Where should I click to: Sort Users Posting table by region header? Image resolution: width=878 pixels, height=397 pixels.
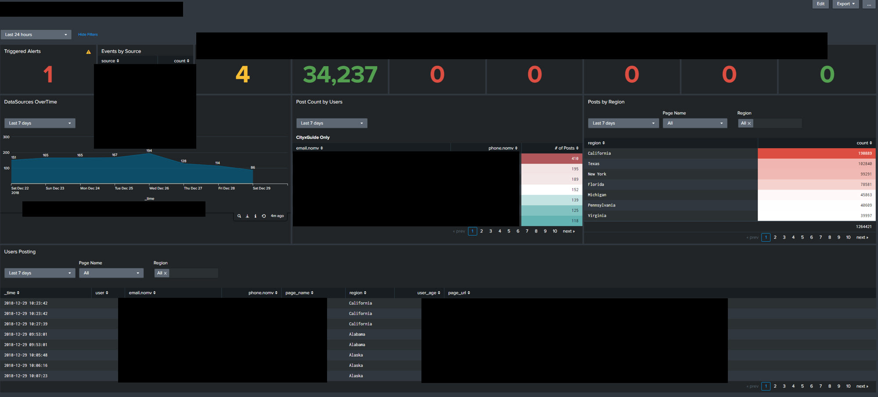pos(358,293)
